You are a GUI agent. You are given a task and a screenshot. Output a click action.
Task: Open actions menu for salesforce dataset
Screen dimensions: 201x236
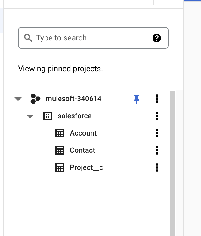click(157, 116)
